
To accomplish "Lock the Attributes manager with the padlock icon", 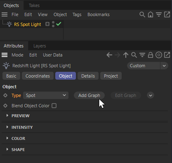I will coord(151,55).
